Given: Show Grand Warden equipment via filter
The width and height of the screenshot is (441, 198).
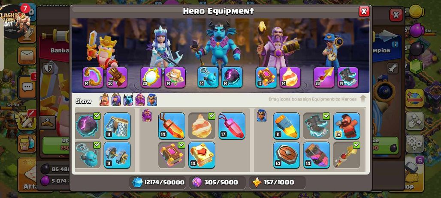Looking at the screenshot, I should tap(140, 100).
